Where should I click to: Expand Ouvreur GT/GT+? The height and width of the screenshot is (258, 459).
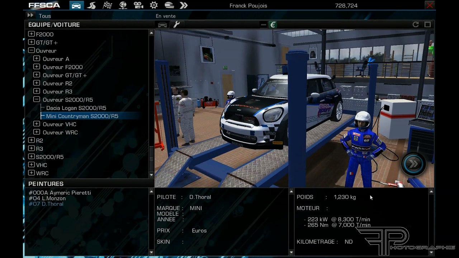tap(37, 75)
